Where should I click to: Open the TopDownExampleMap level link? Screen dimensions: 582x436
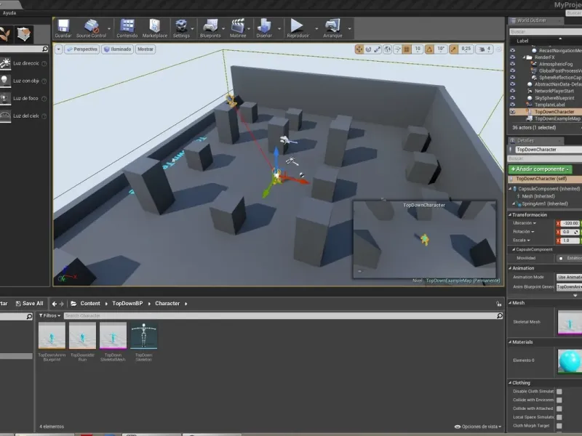(463, 280)
